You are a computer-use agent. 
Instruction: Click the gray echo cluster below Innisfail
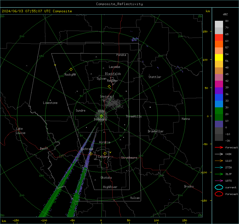(113, 103)
